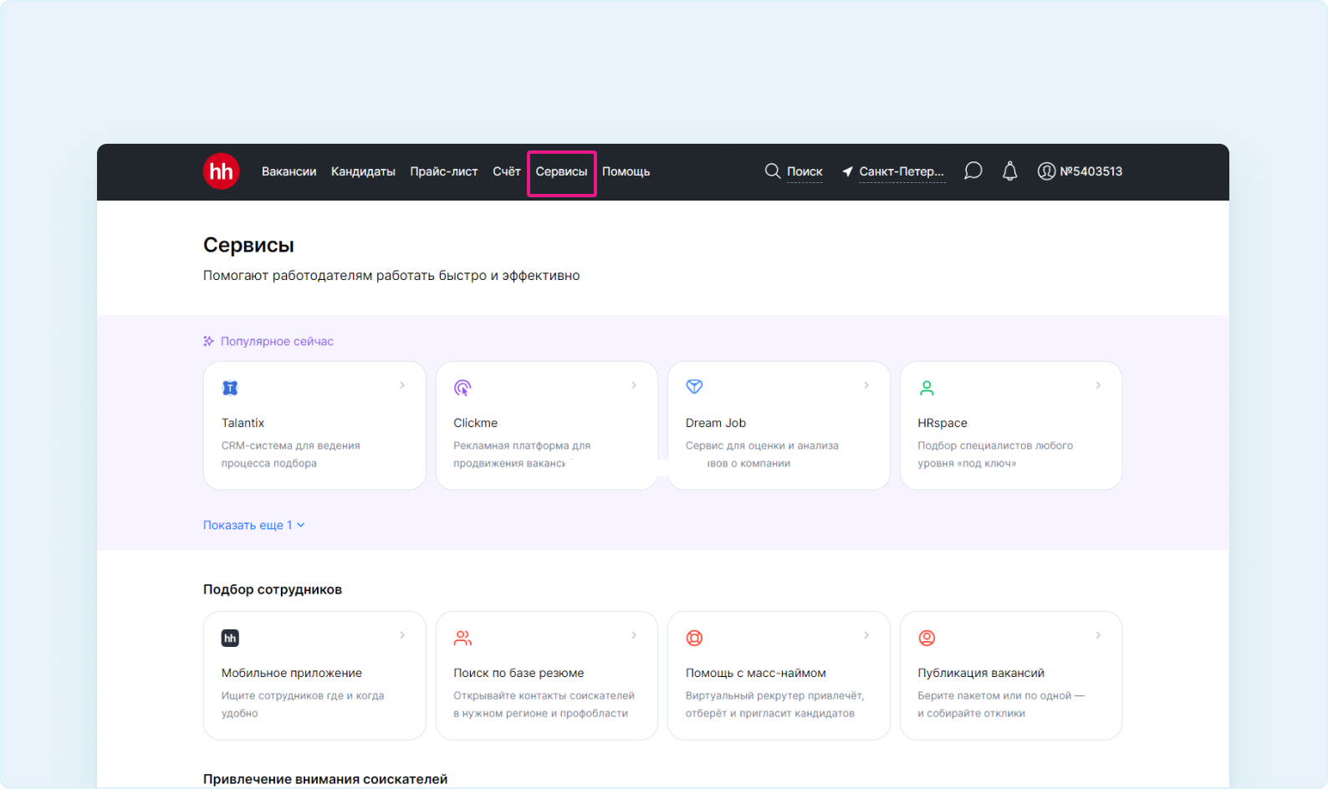This screenshot has height=789, width=1328.
Task: Open Помощь с масс-наймом chevron
Action: point(866,635)
